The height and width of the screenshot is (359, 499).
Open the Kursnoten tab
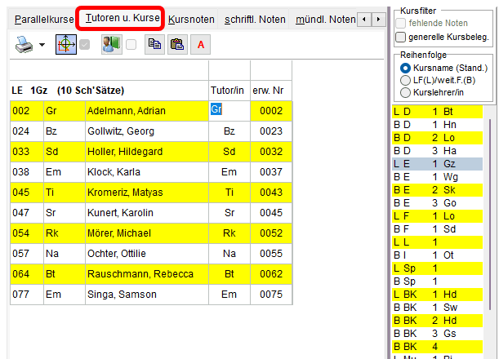coord(191,18)
